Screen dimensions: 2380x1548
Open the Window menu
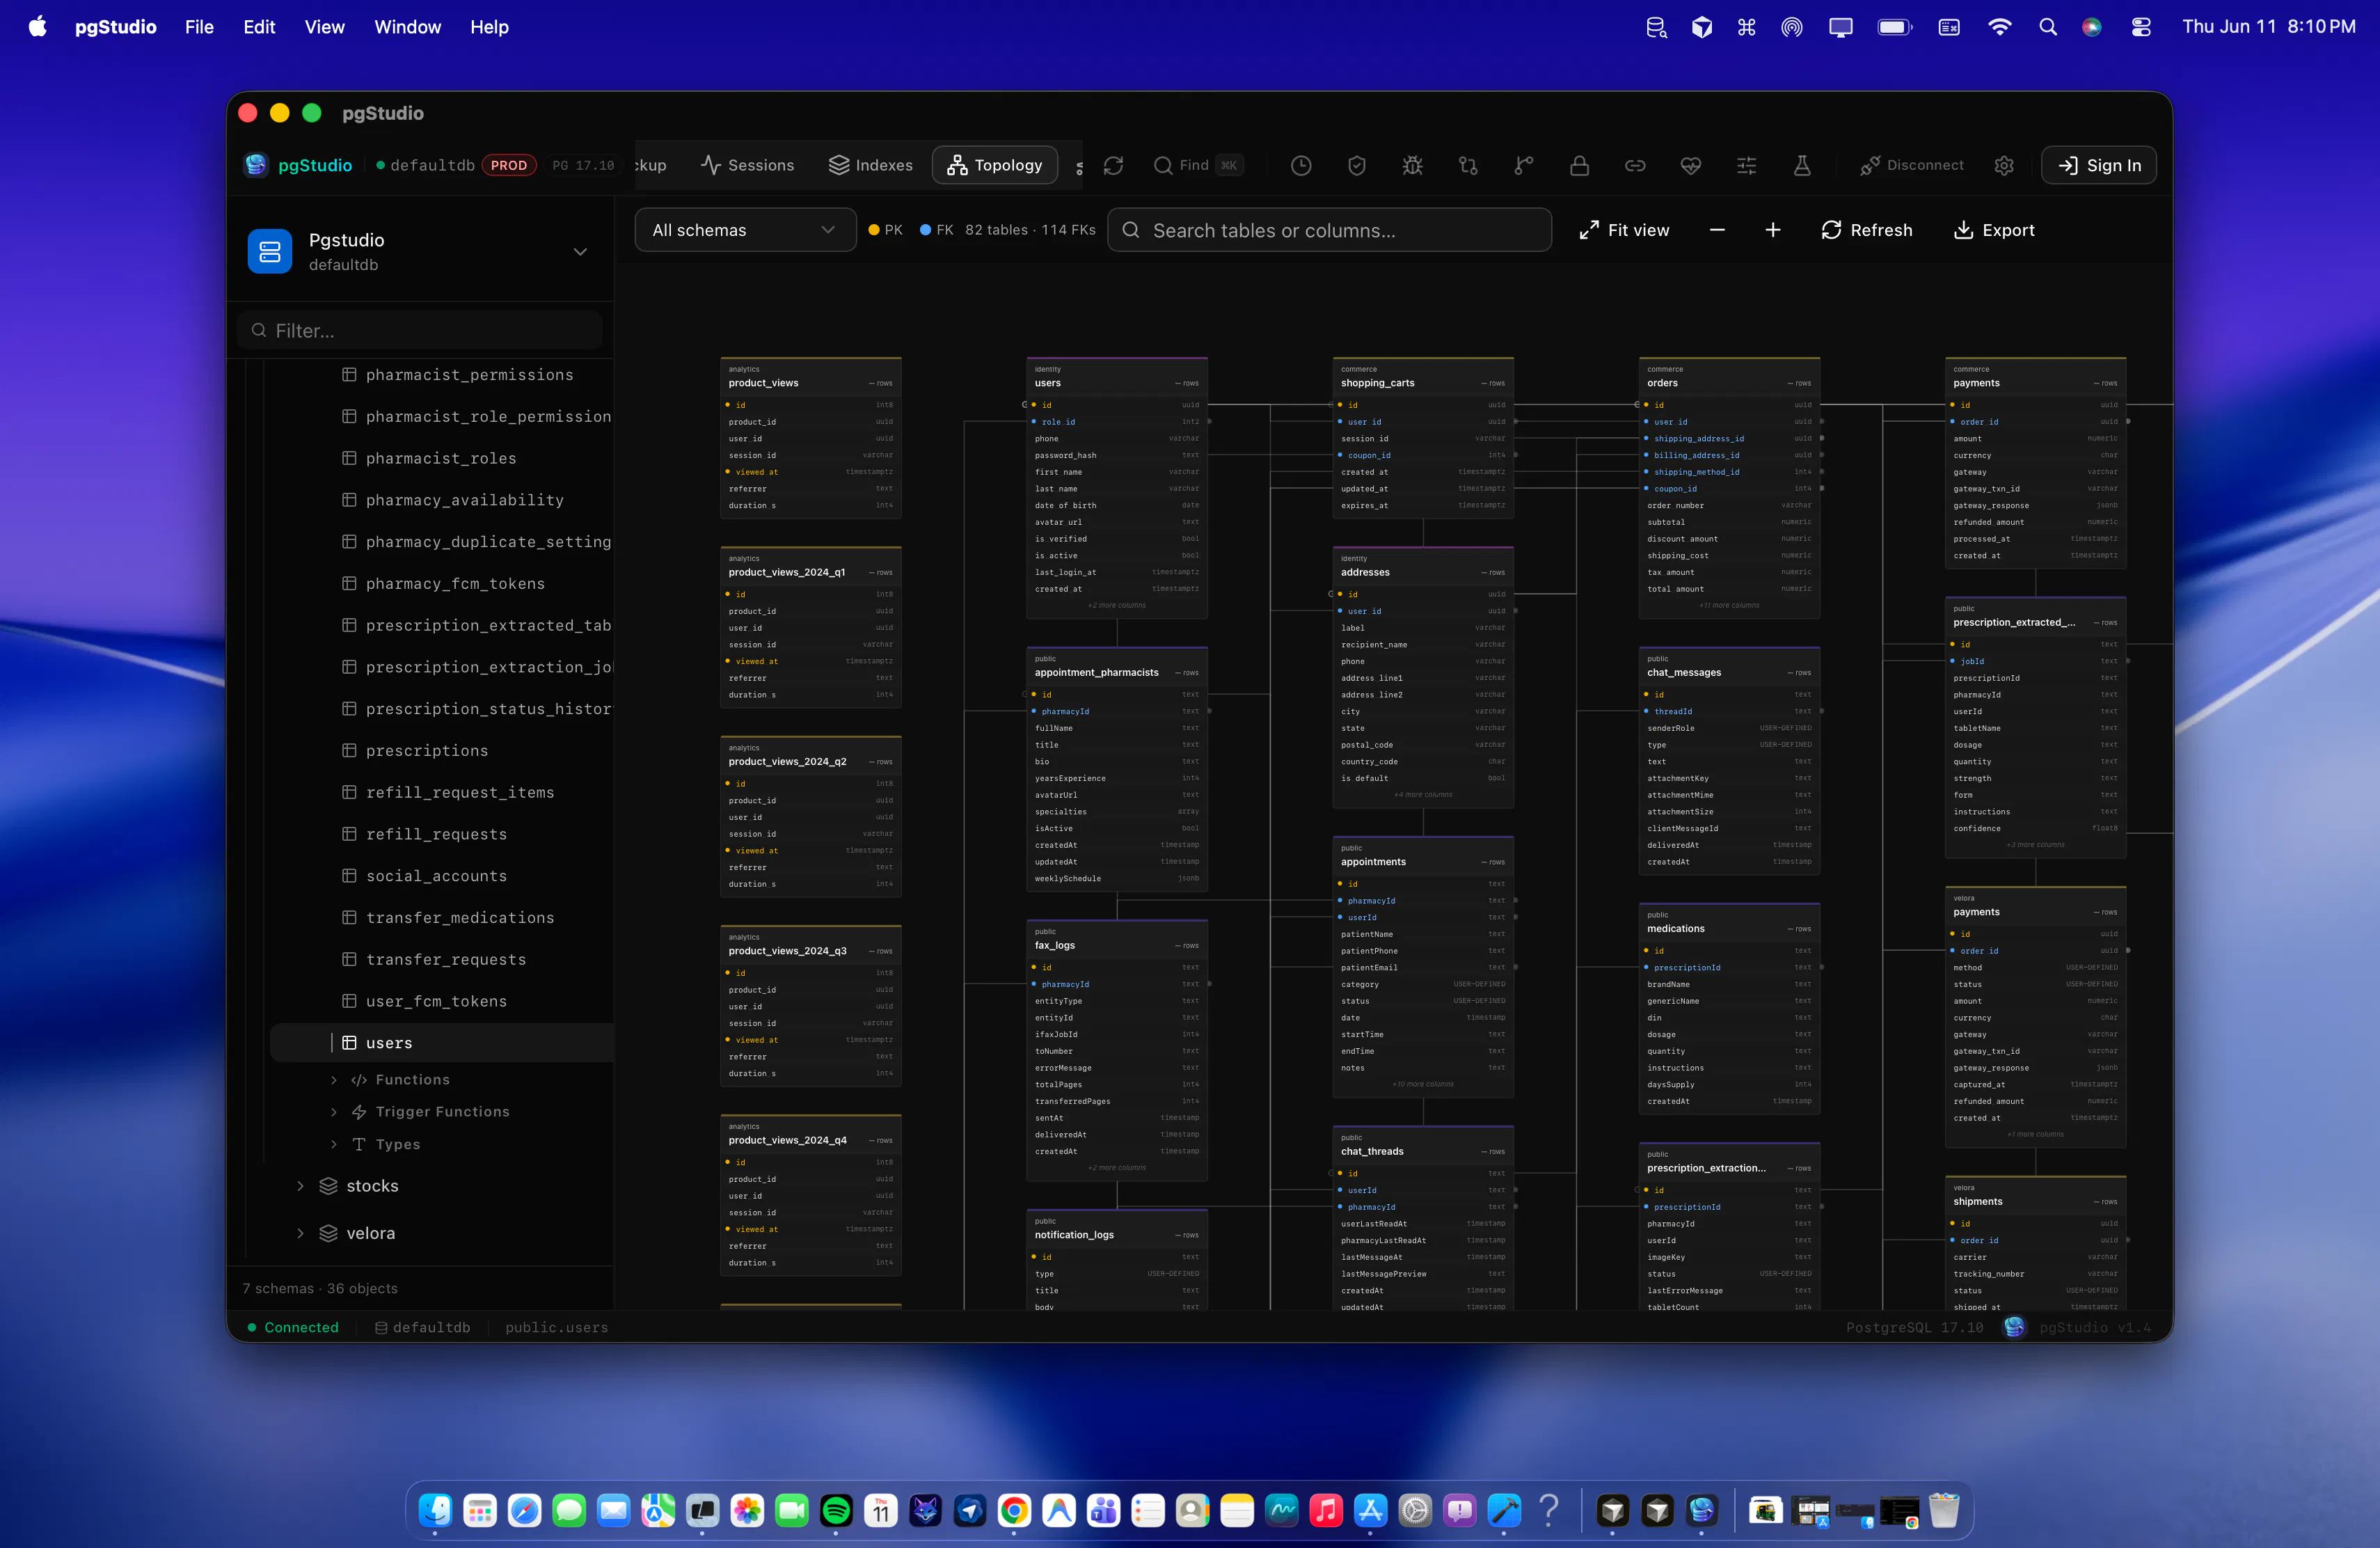407,27
